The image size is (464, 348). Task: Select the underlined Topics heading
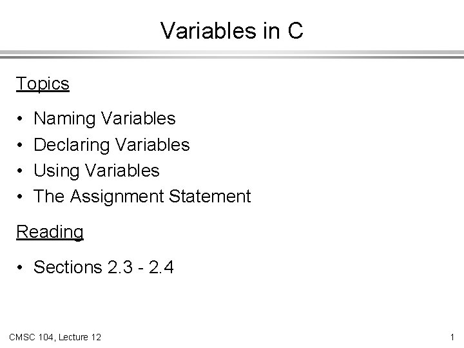(x=43, y=84)
